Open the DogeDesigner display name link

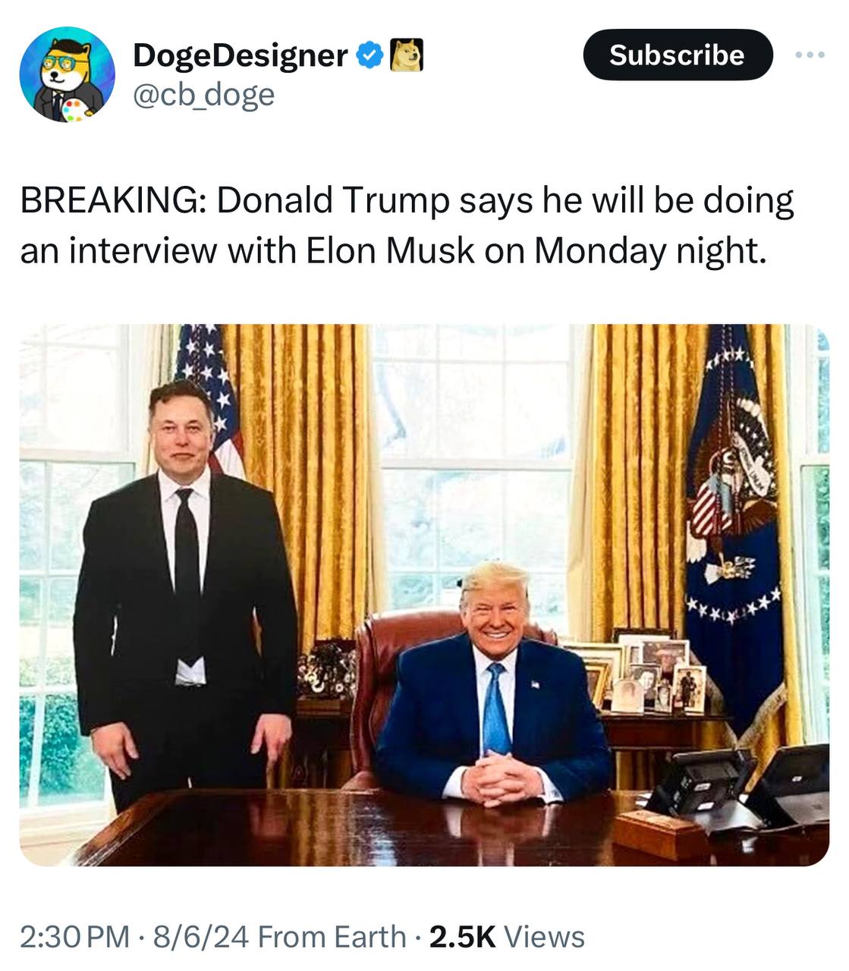(240, 55)
